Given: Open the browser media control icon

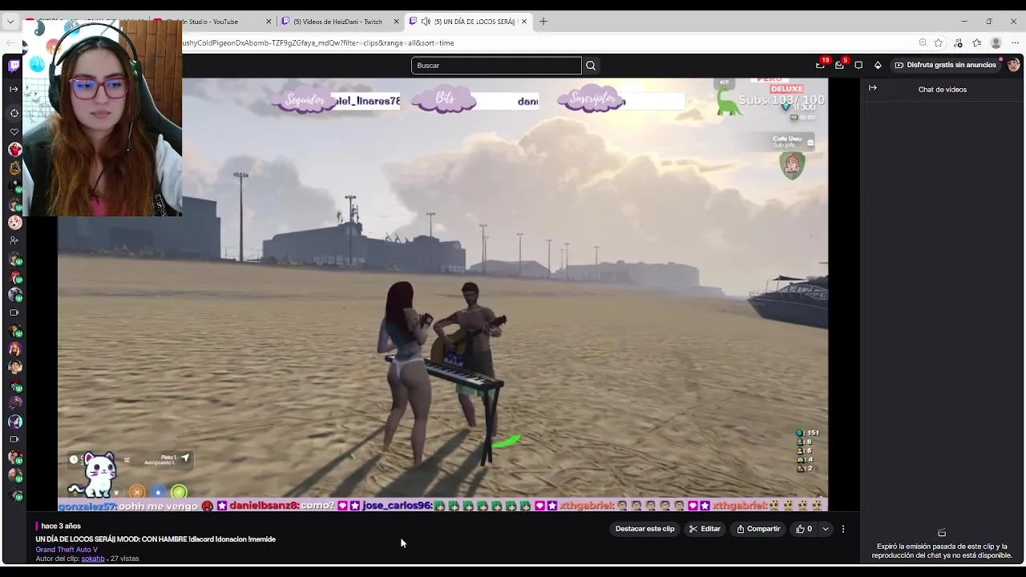Looking at the screenshot, I should [x=958, y=43].
